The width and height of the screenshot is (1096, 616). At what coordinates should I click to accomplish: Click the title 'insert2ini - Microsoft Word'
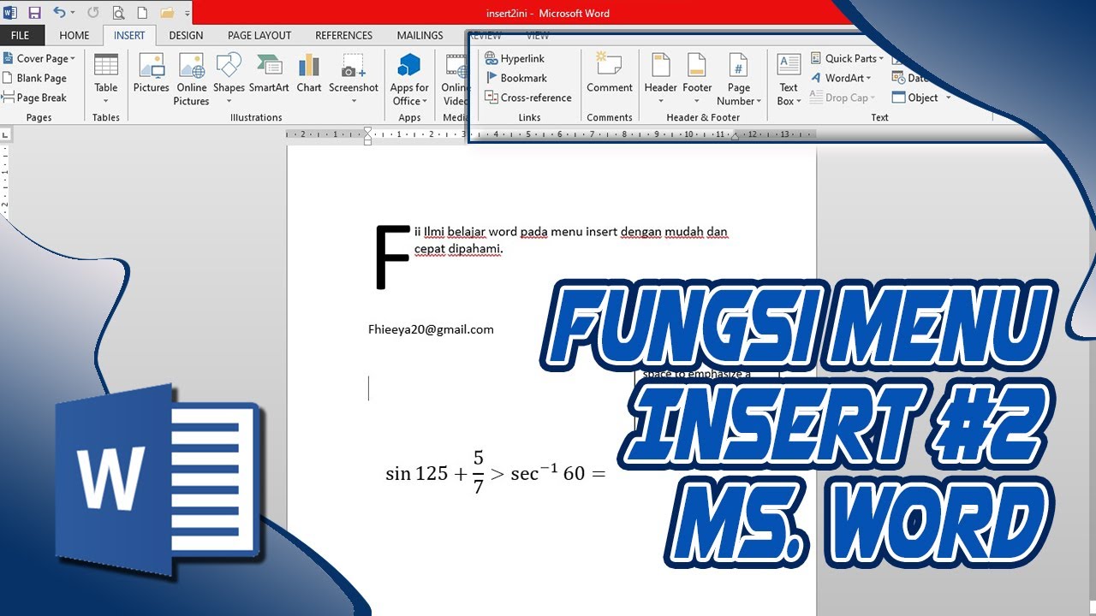[x=547, y=13]
